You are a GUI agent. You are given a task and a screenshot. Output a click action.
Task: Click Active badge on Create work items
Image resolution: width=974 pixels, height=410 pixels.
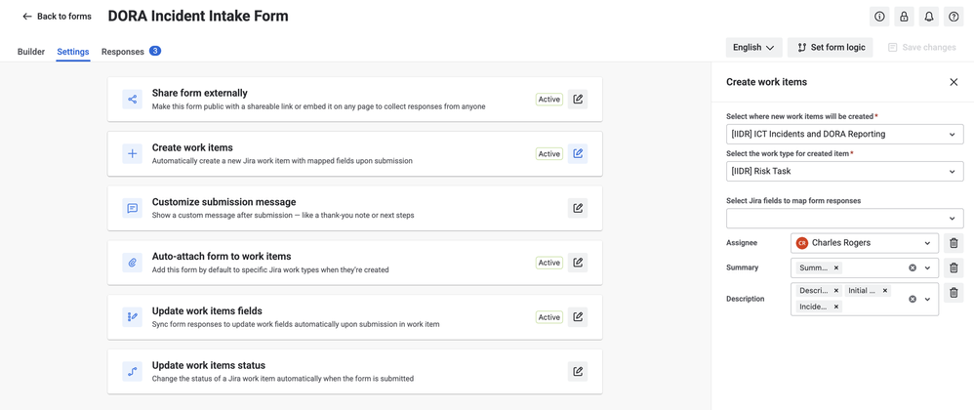[x=549, y=154]
